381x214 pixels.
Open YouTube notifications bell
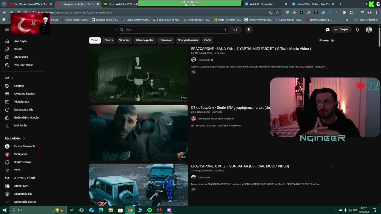(x=357, y=29)
